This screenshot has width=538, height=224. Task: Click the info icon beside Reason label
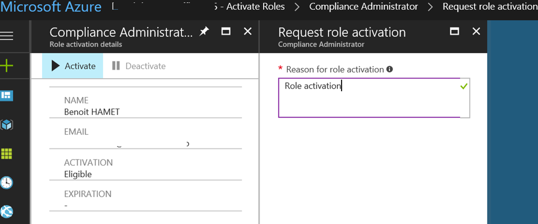[390, 69]
